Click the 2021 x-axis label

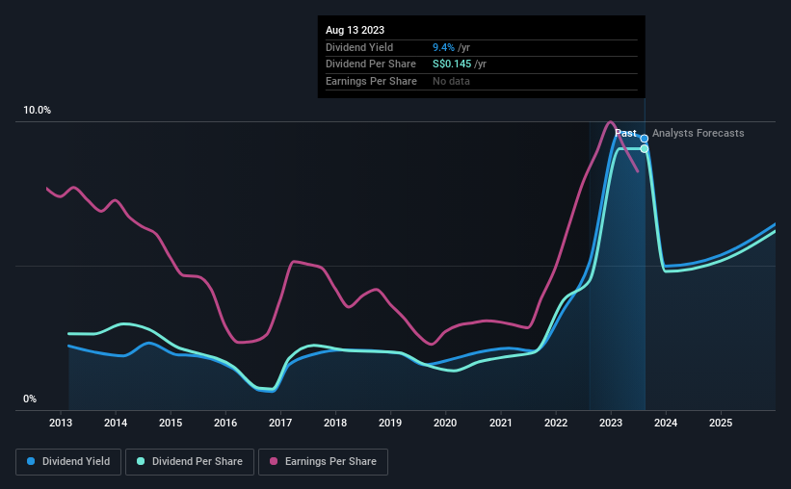click(x=501, y=423)
